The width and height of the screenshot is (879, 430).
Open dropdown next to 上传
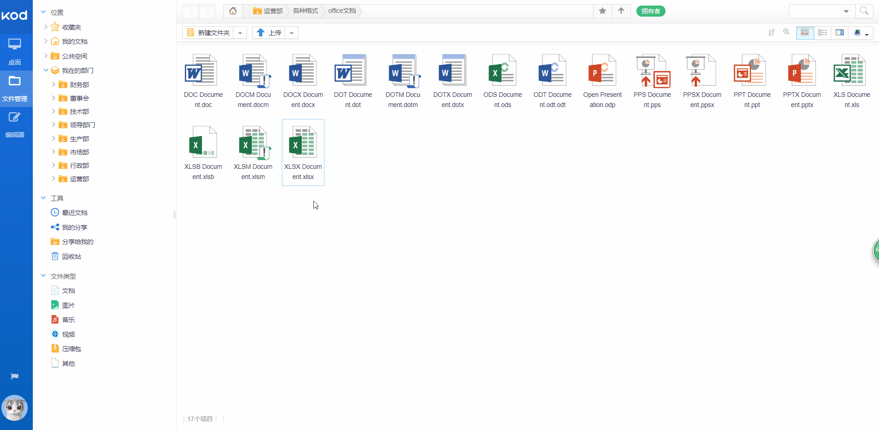(x=292, y=33)
